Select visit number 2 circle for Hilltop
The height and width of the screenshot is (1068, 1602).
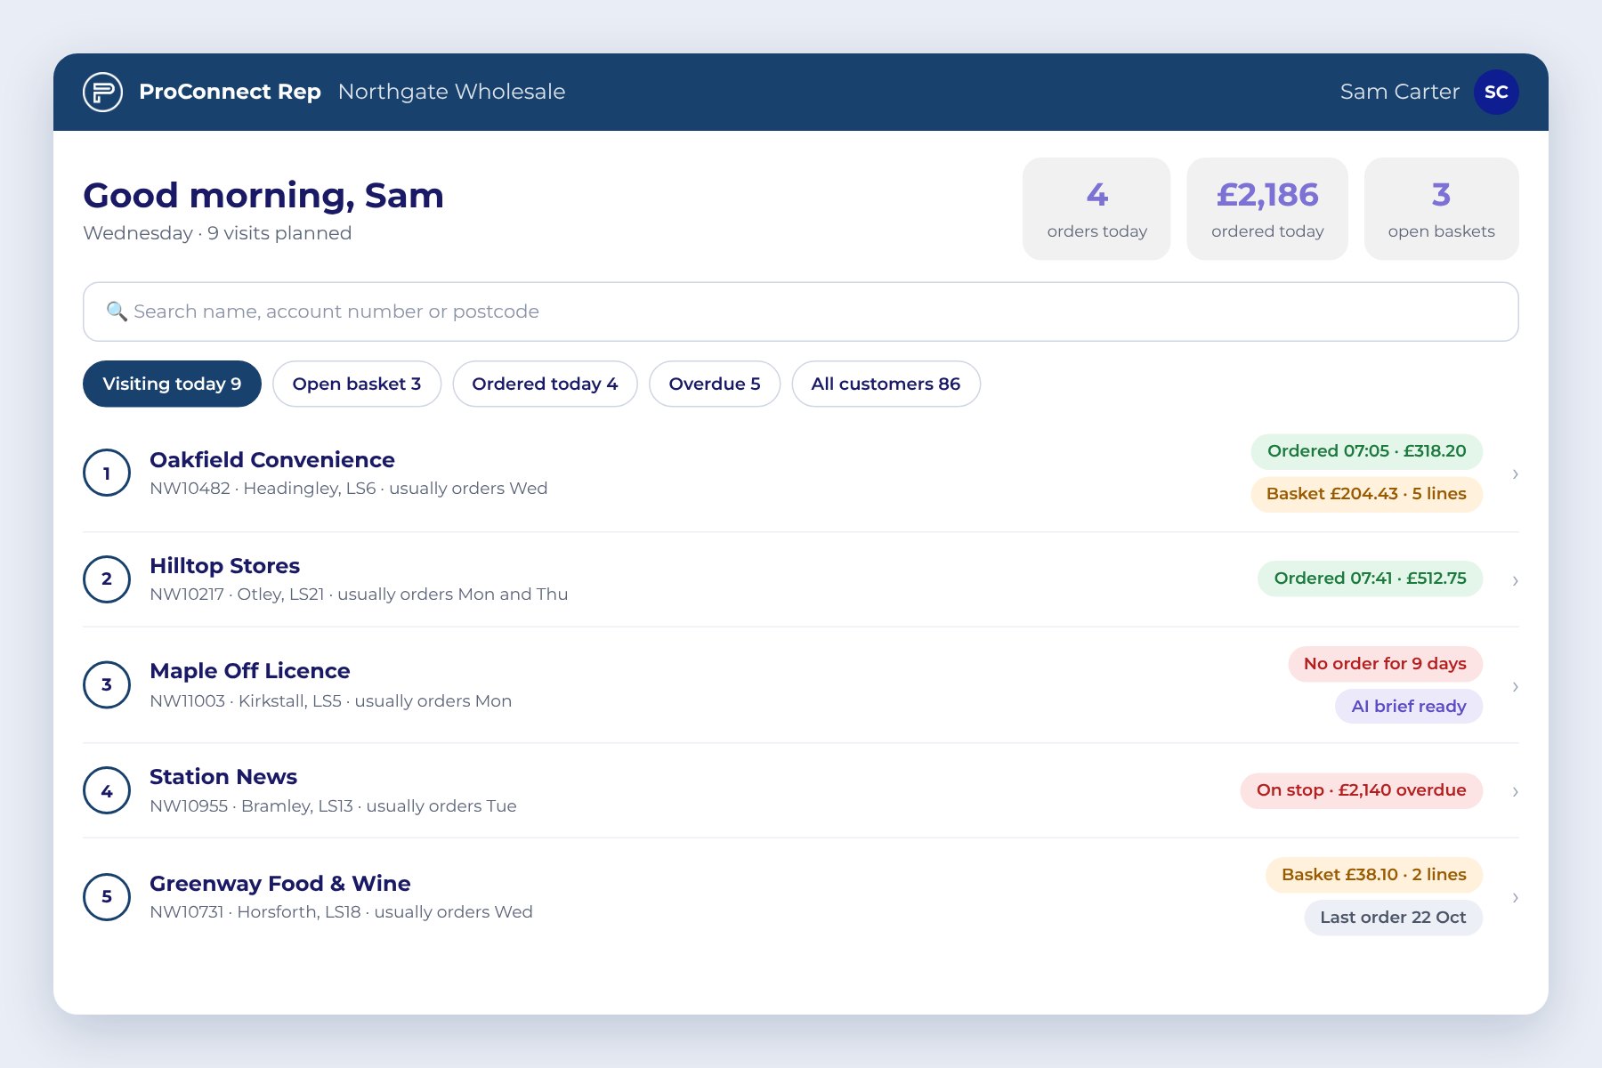(107, 578)
